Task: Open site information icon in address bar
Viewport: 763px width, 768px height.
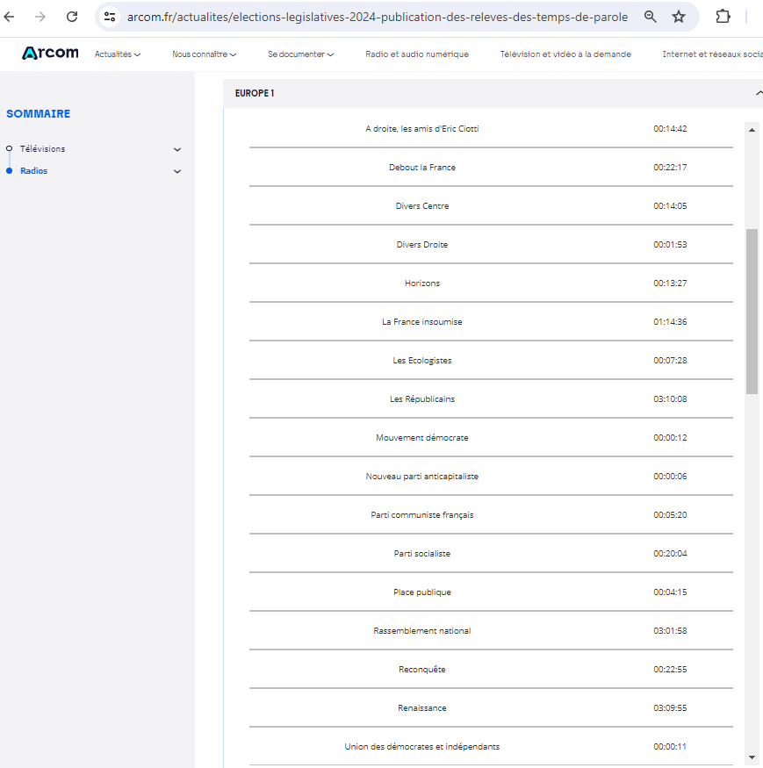Action: click(x=110, y=17)
